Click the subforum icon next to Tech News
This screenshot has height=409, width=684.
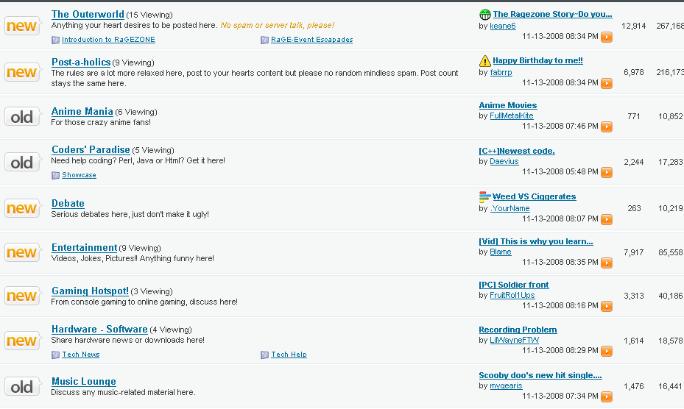coord(56,355)
